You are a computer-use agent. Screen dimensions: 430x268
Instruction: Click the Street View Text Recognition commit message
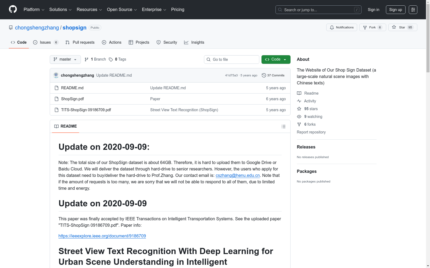click(x=184, y=110)
